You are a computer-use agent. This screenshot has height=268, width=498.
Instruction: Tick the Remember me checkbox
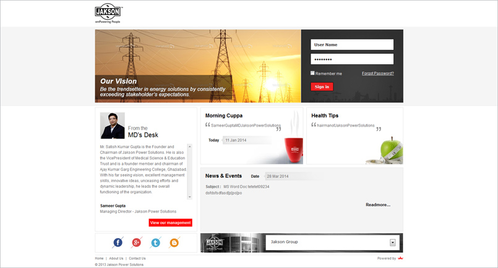(x=312, y=73)
